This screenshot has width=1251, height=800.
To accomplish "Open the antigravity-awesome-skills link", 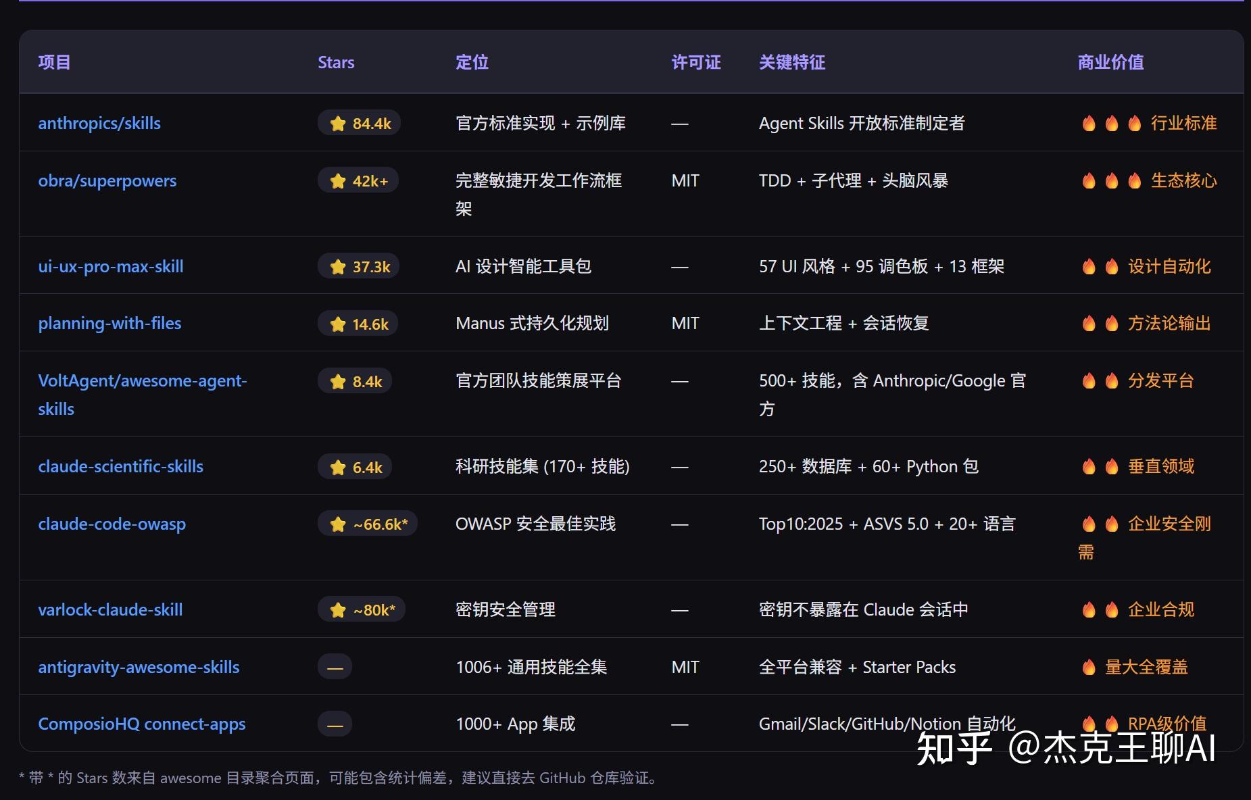I will [x=139, y=667].
